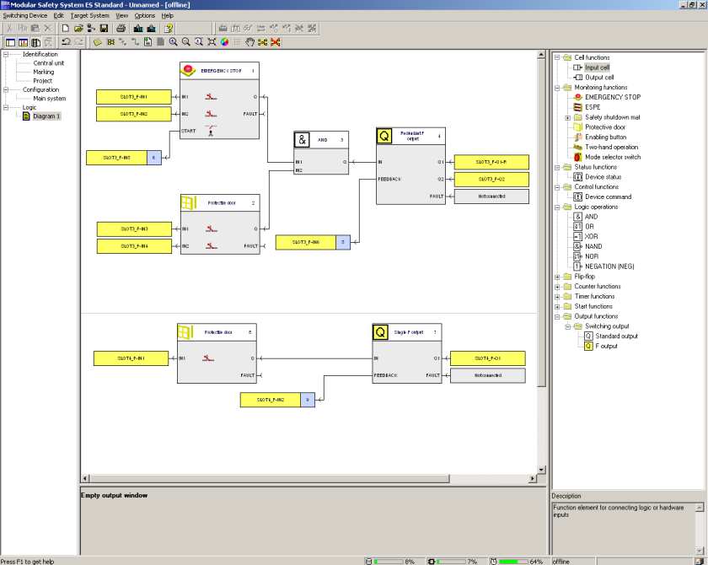
Task: Click the zoom selection magnifier icon
Action: point(199,42)
